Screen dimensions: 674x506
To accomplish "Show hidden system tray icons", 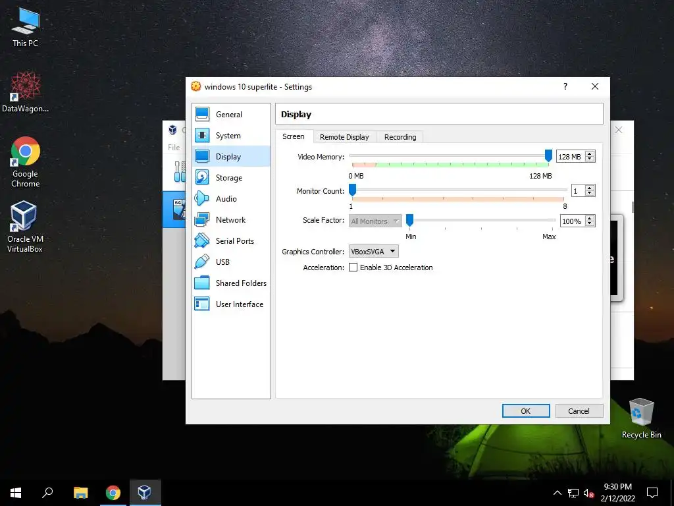I will tap(557, 493).
